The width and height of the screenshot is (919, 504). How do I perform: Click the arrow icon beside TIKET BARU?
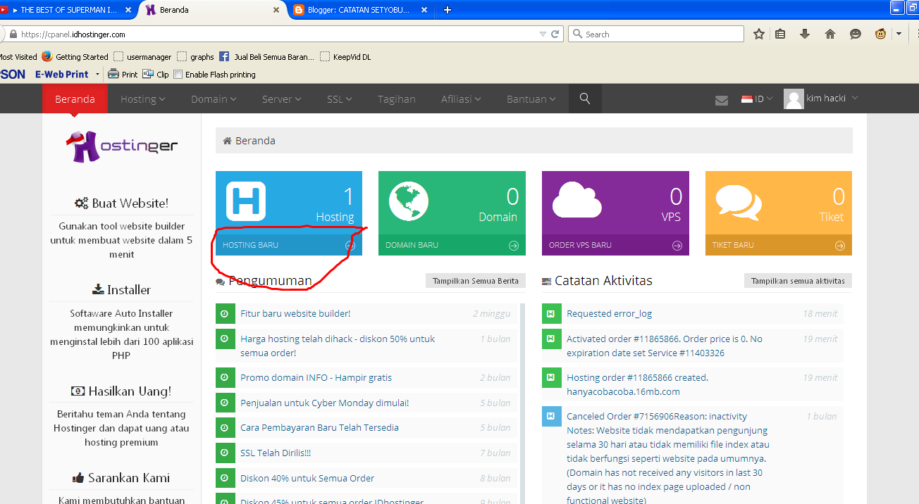point(840,246)
